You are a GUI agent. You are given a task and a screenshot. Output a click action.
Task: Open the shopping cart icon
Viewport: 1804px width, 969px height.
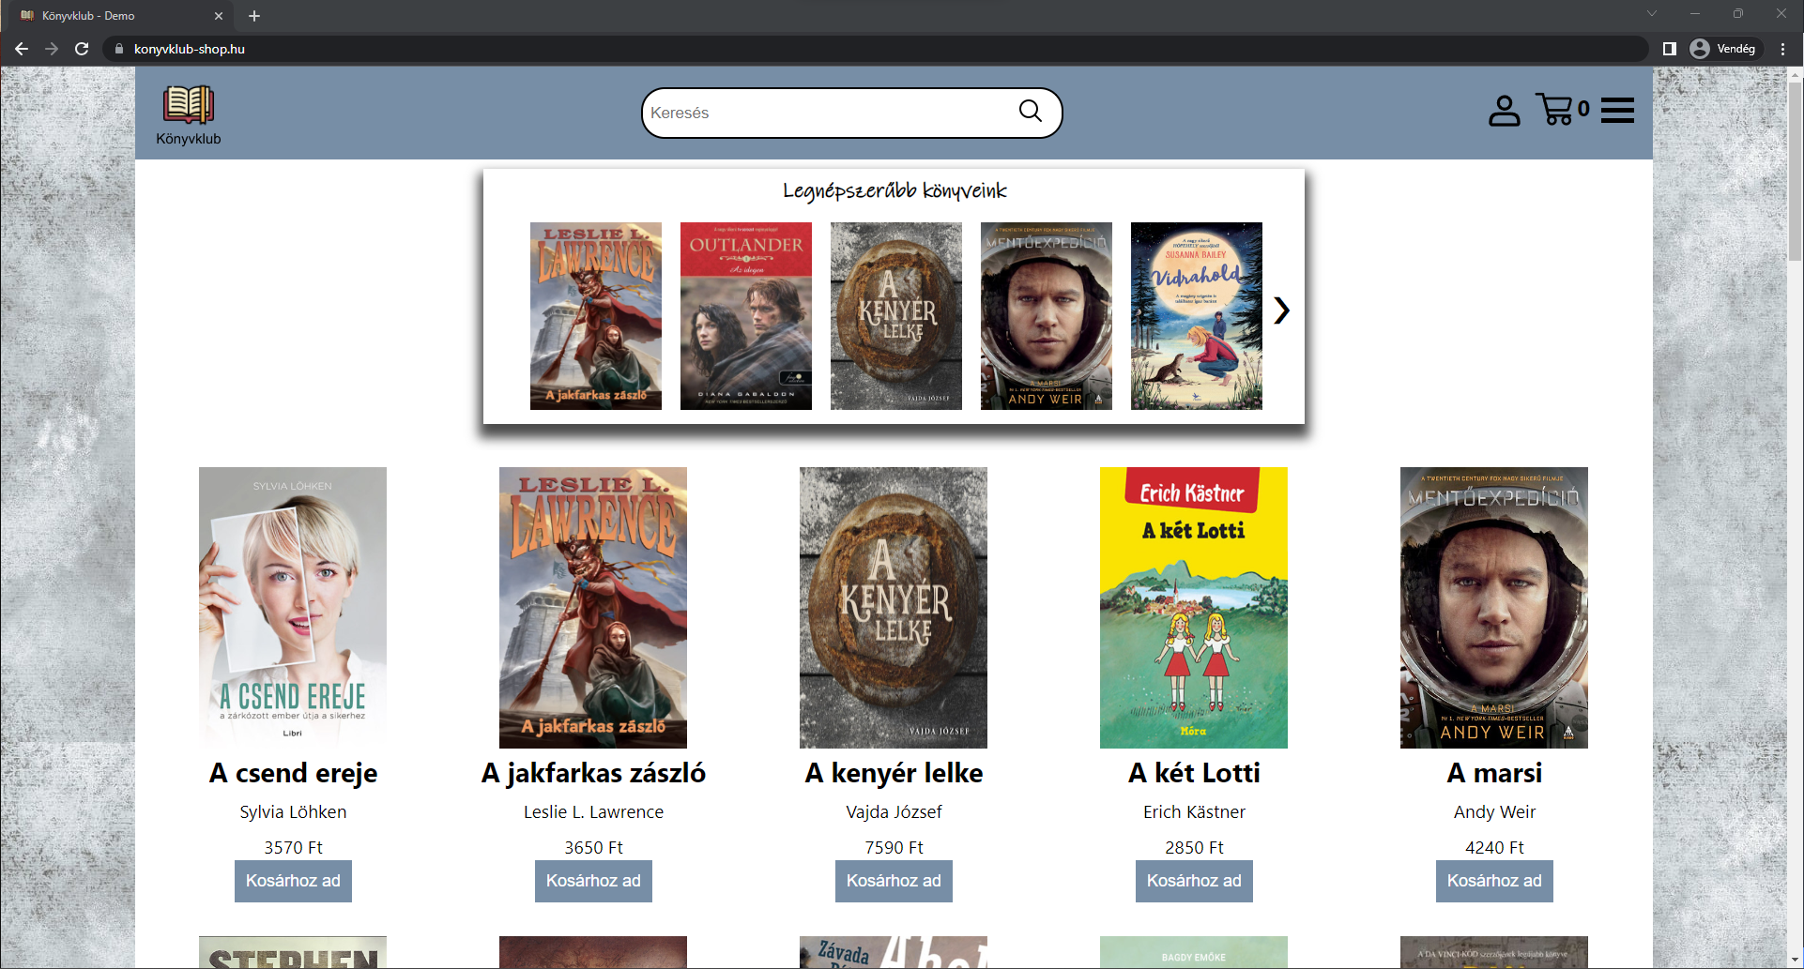1554,110
